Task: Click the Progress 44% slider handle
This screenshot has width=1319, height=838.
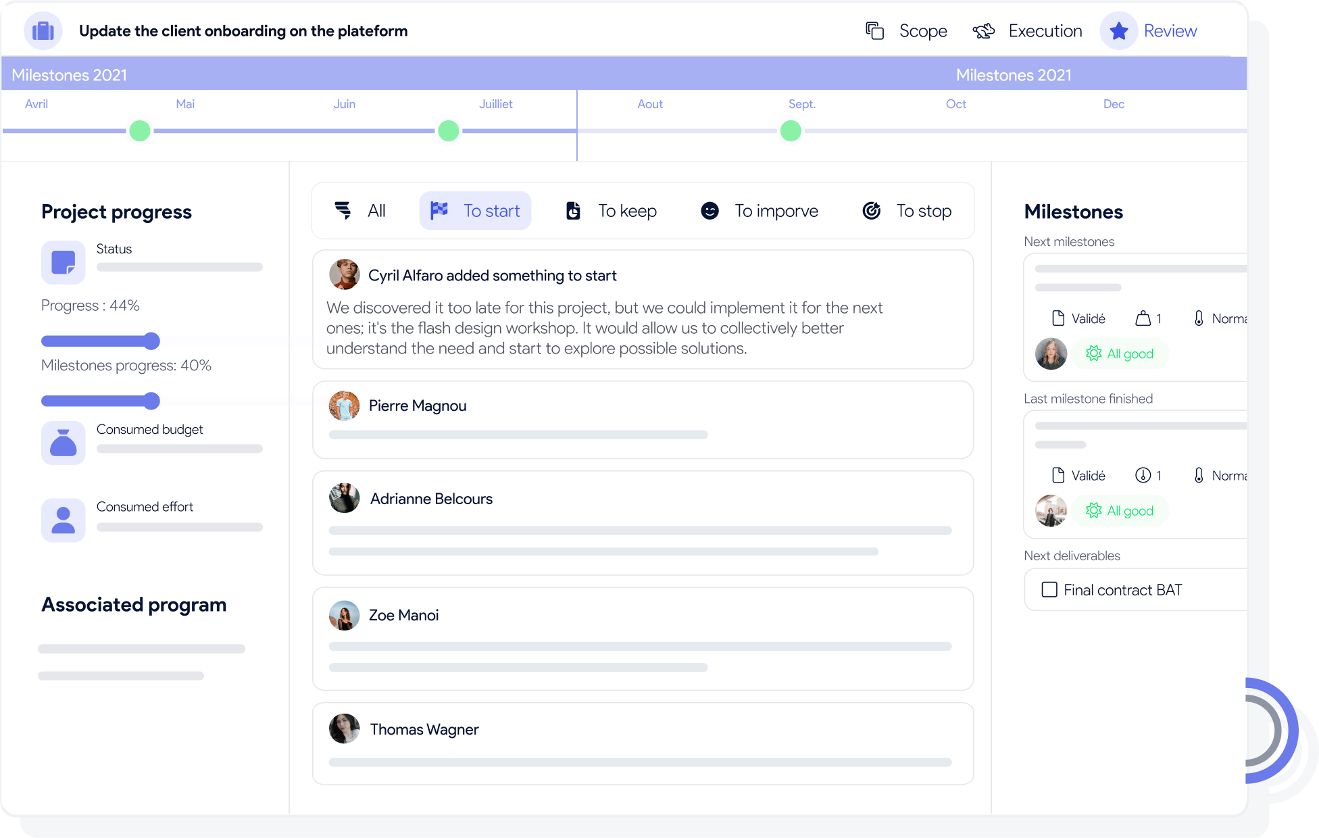Action: (152, 341)
